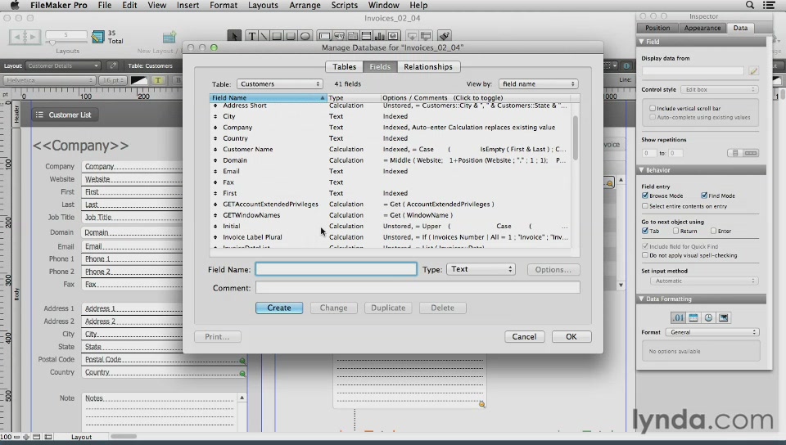The width and height of the screenshot is (786, 445).
Task: Click the layout book navigation icon
Action: (x=25, y=37)
